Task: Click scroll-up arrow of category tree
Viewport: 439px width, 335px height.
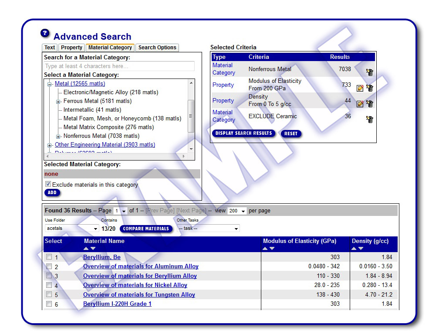Action: click(x=191, y=83)
